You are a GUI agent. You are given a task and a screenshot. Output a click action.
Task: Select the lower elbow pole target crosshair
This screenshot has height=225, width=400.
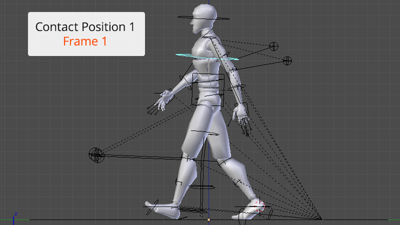[287, 61]
